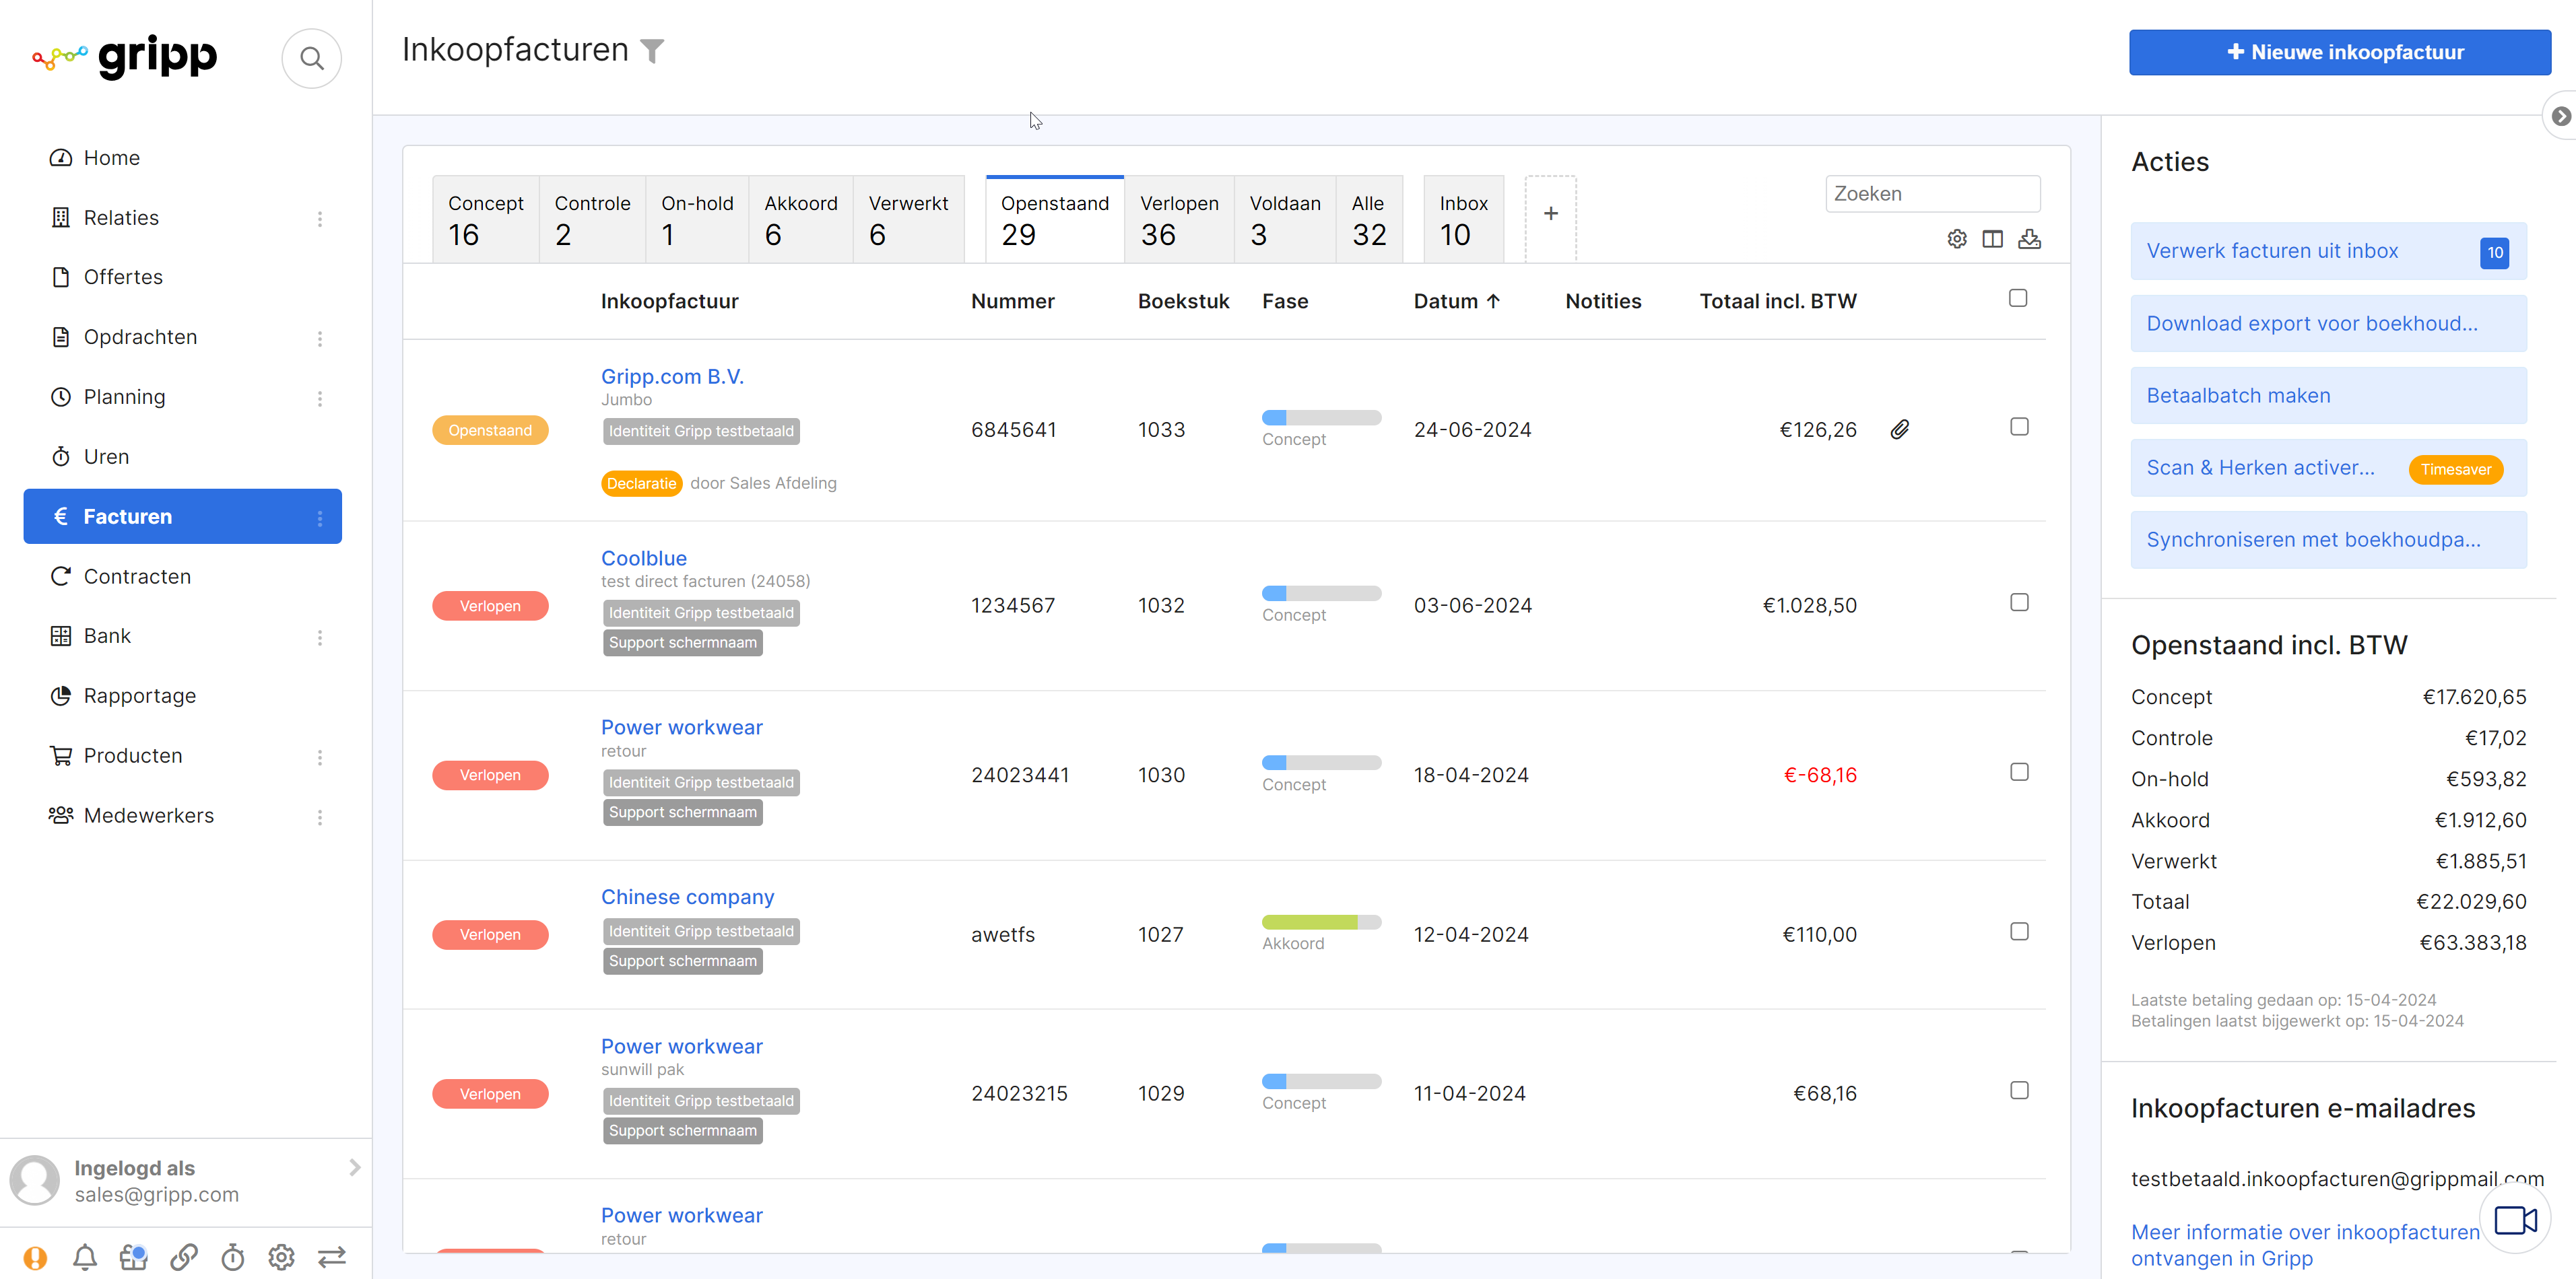Click the orange alert icon in bottom bar
Viewport: 2576px width, 1279px height.
36,1257
